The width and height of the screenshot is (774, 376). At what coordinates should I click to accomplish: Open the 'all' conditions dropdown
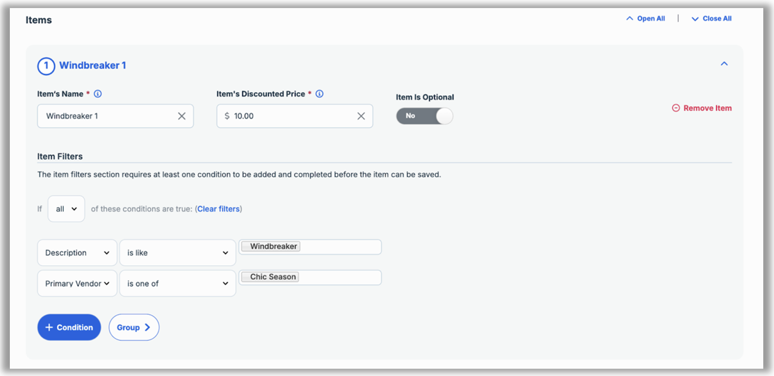[x=66, y=209]
